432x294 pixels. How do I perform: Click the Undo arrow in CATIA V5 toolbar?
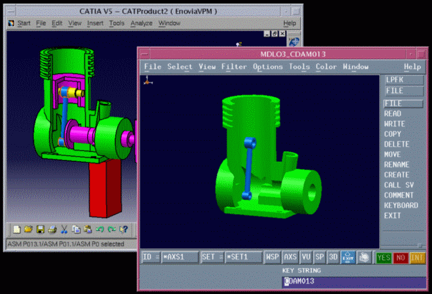[100, 229]
